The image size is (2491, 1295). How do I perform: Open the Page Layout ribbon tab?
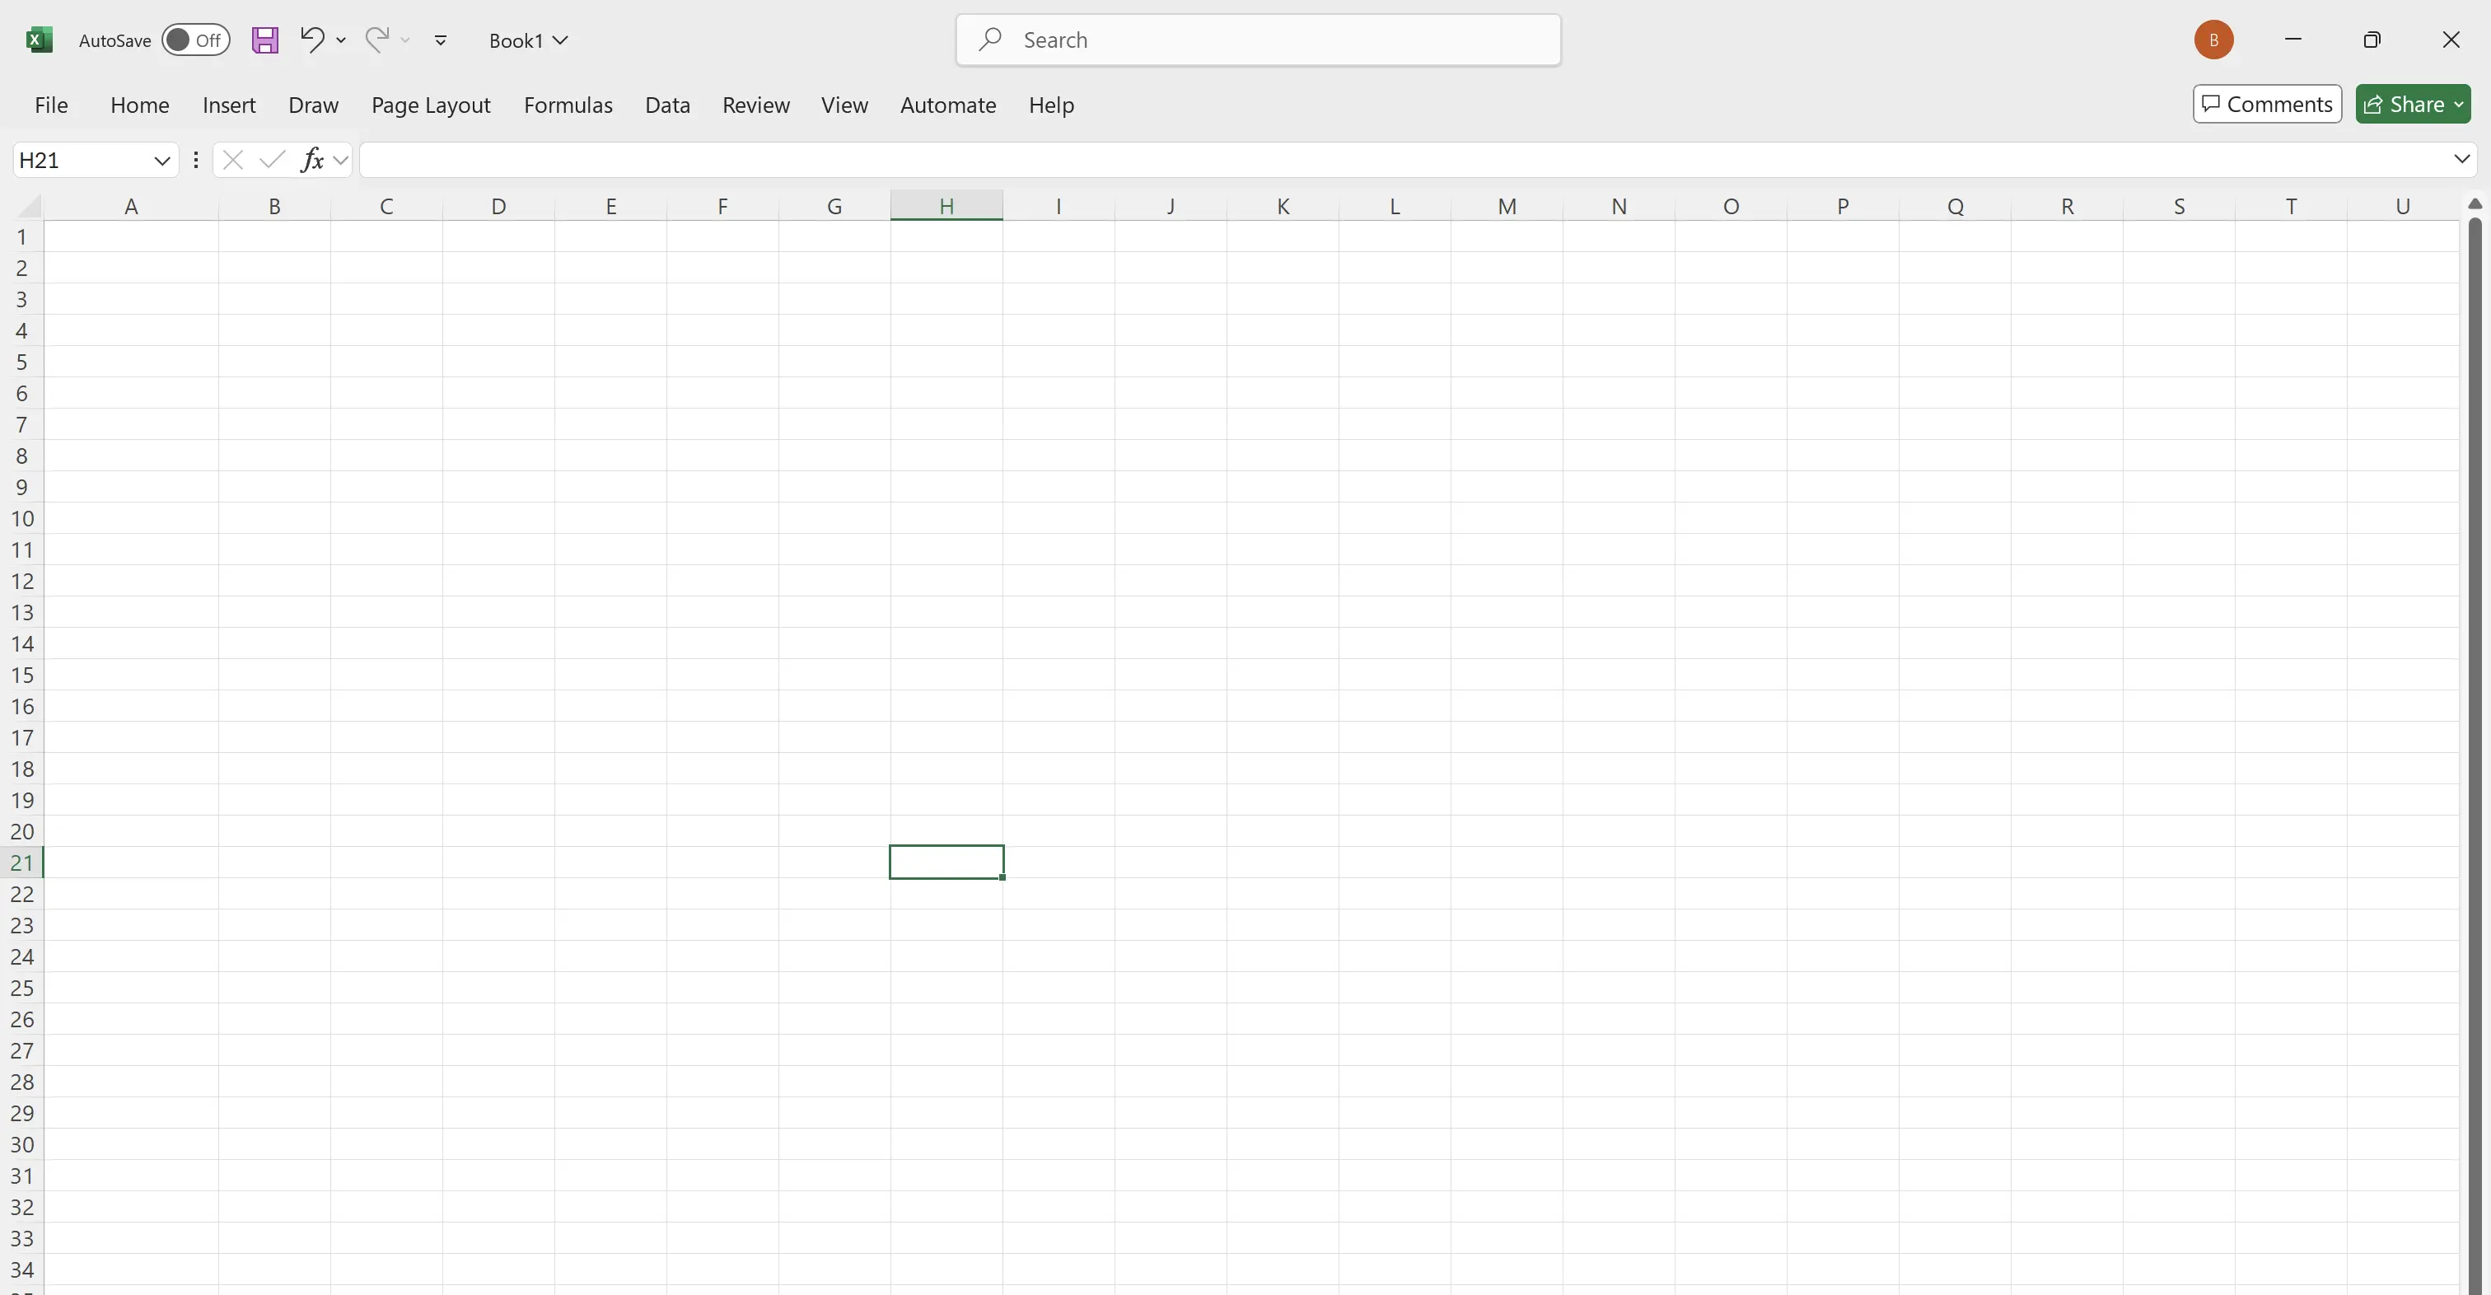pyautogui.click(x=430, y=104)
